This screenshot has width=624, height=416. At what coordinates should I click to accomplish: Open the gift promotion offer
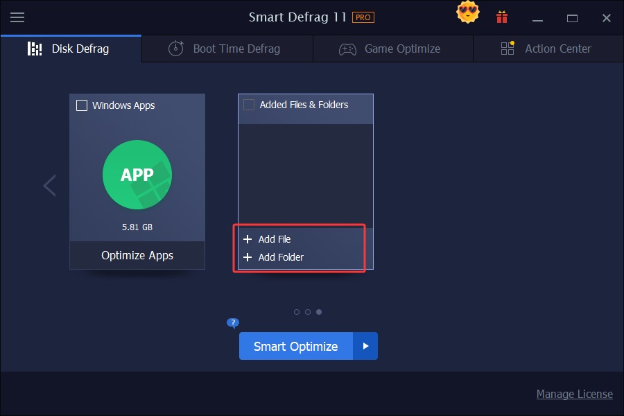(501, 17)
